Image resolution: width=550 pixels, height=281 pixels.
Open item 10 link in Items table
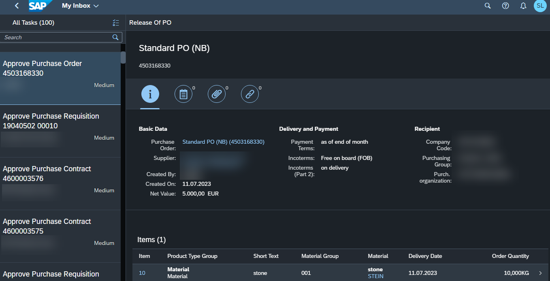tap(142, 273)
